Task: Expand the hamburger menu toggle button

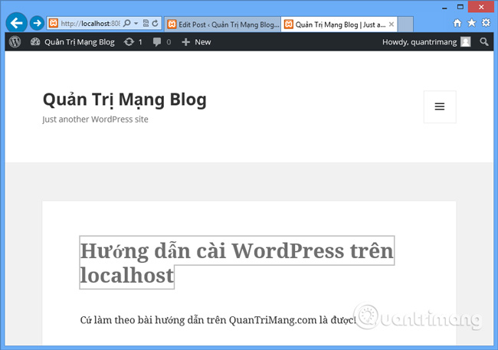Action: 440,106
